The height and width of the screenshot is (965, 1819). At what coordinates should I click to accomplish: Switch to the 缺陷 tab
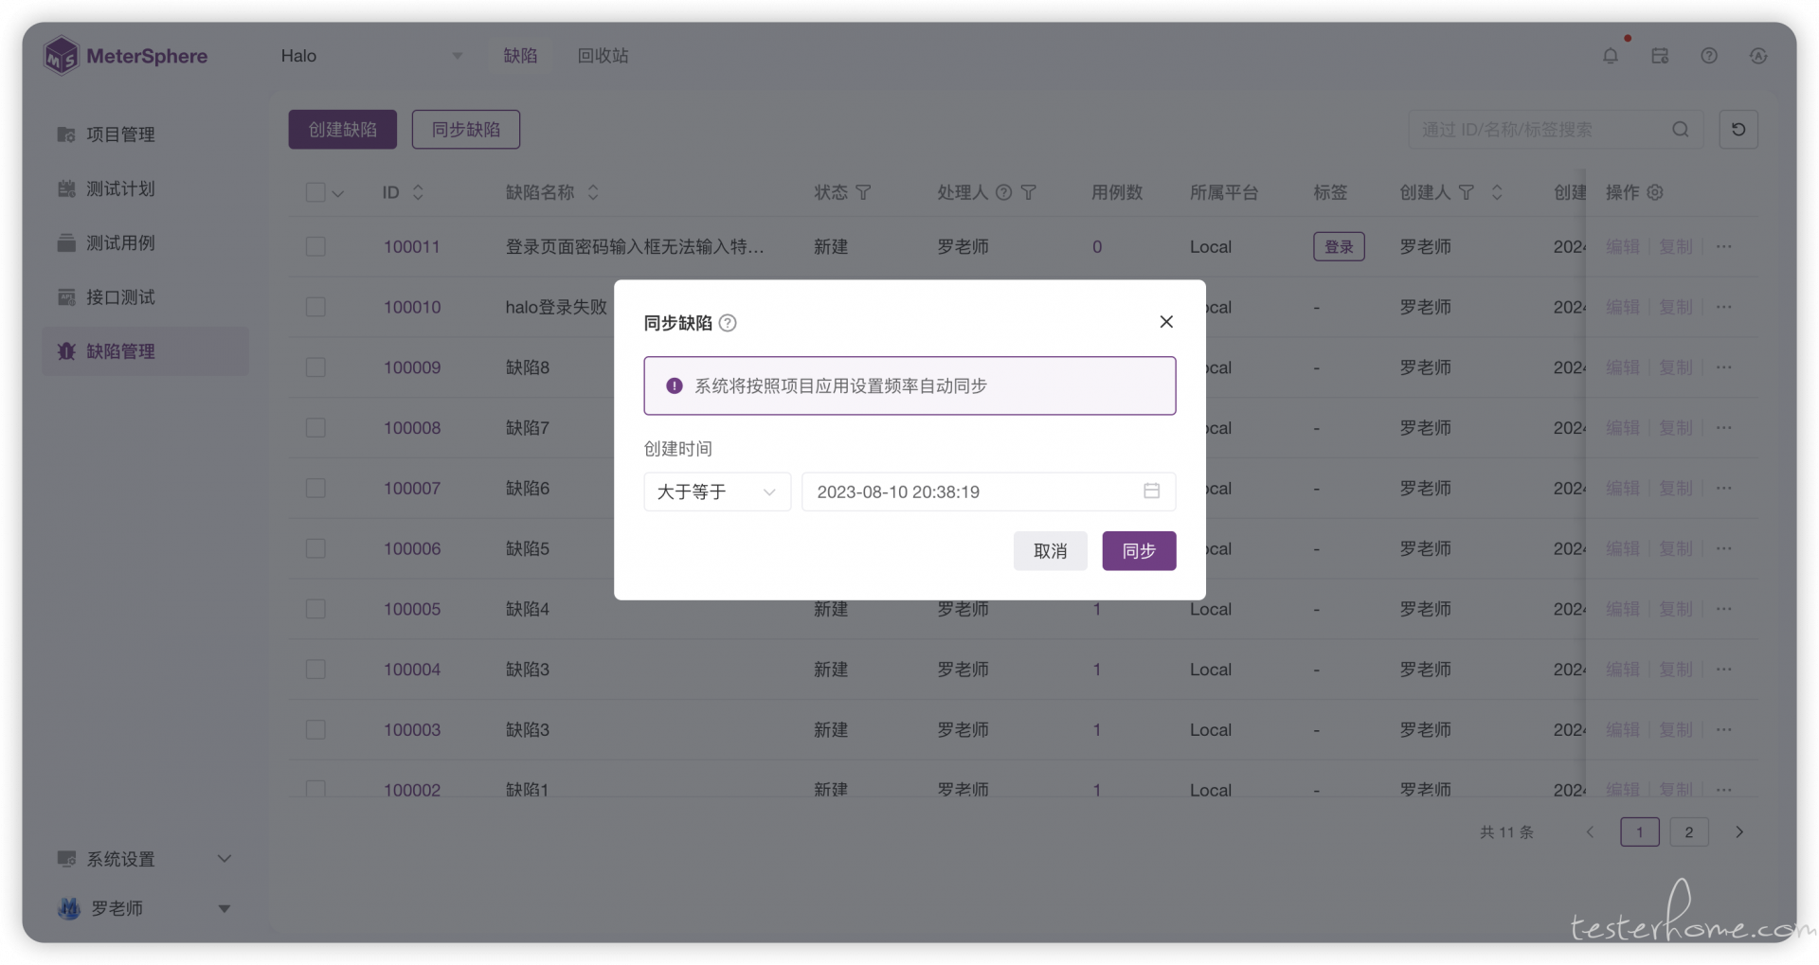pyautogui.click(x=520, y=56)
